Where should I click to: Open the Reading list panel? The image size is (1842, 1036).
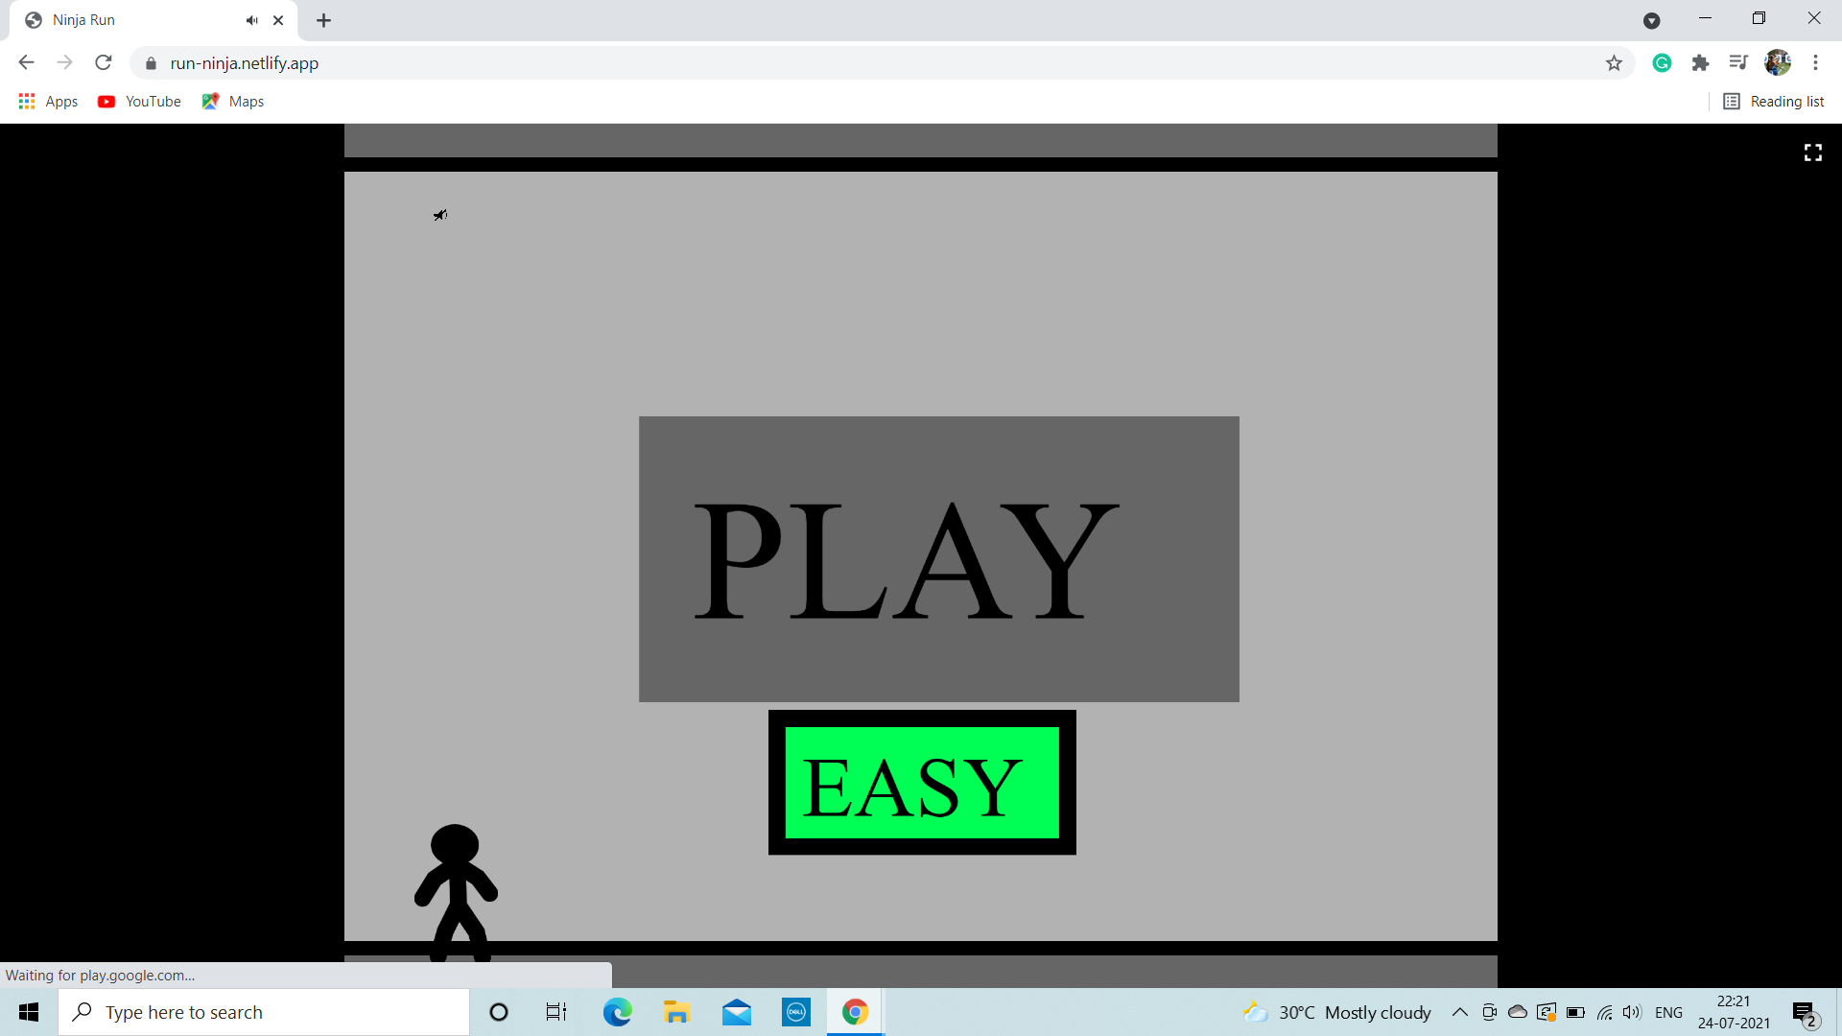(1774, 102)
